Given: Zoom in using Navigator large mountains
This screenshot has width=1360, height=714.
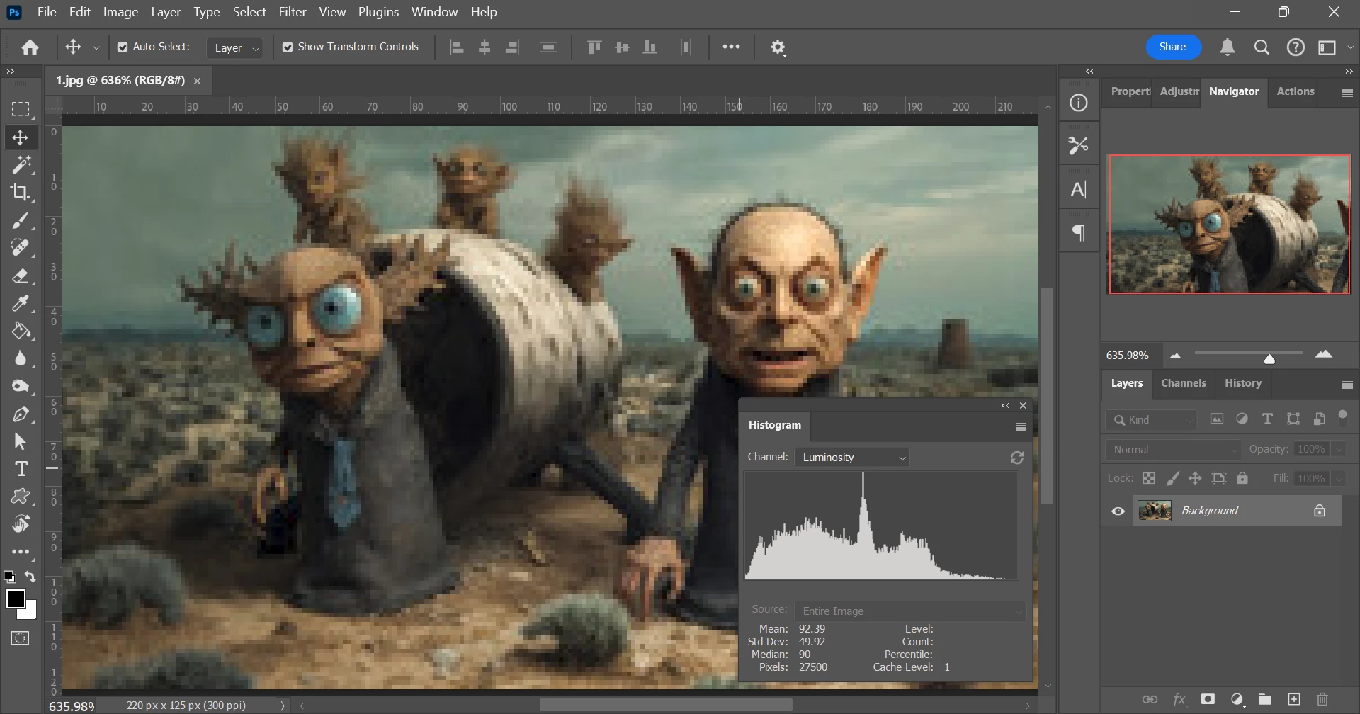Looking at the screenshot, I should (1323, 355).
